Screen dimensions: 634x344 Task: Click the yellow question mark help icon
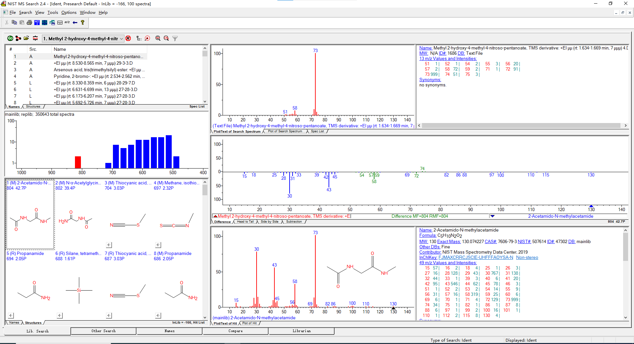tap(83, 22)
